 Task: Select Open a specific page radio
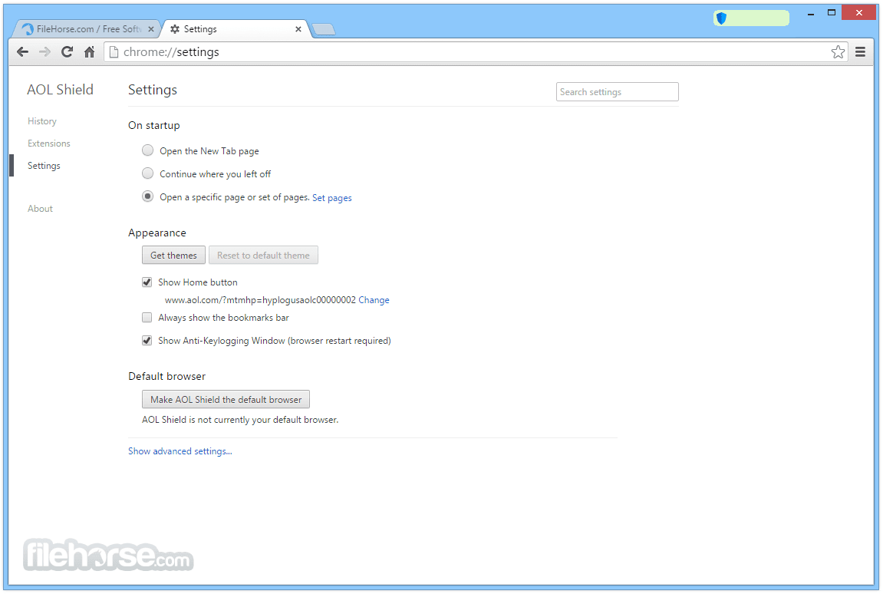click(147, 196)
